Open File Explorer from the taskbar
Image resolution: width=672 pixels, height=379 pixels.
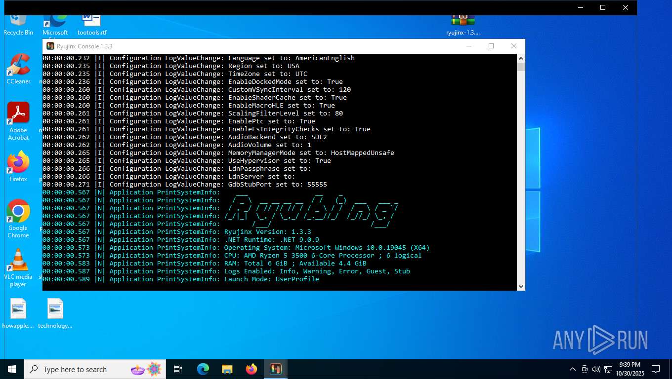coord(227,369)
